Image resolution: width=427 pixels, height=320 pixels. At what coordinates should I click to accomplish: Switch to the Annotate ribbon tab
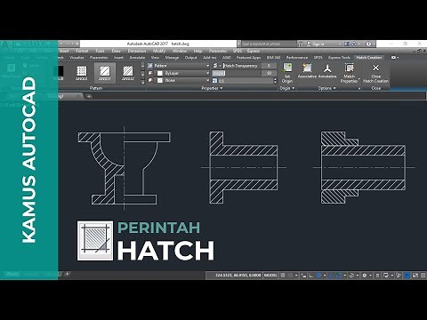(x=137, y=58)
